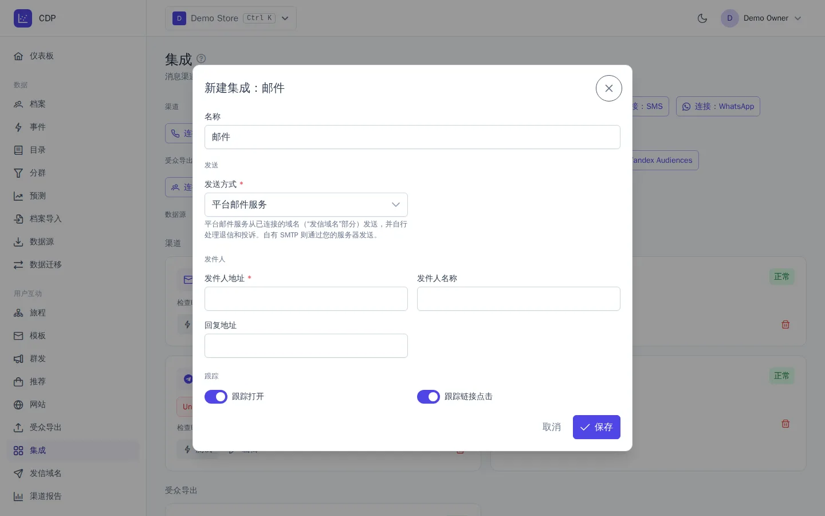Click the 受众导出 upload icon
Screen dimensions: 825x516
point(18,428)
